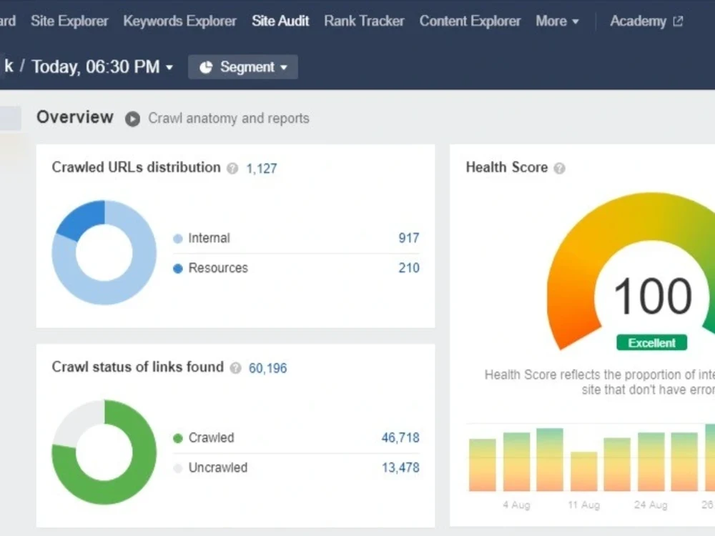Image resolution: width=715 pixels, height=536 pixels.
Task: Click the Overview heading
Action: click(x=75, y=117)
